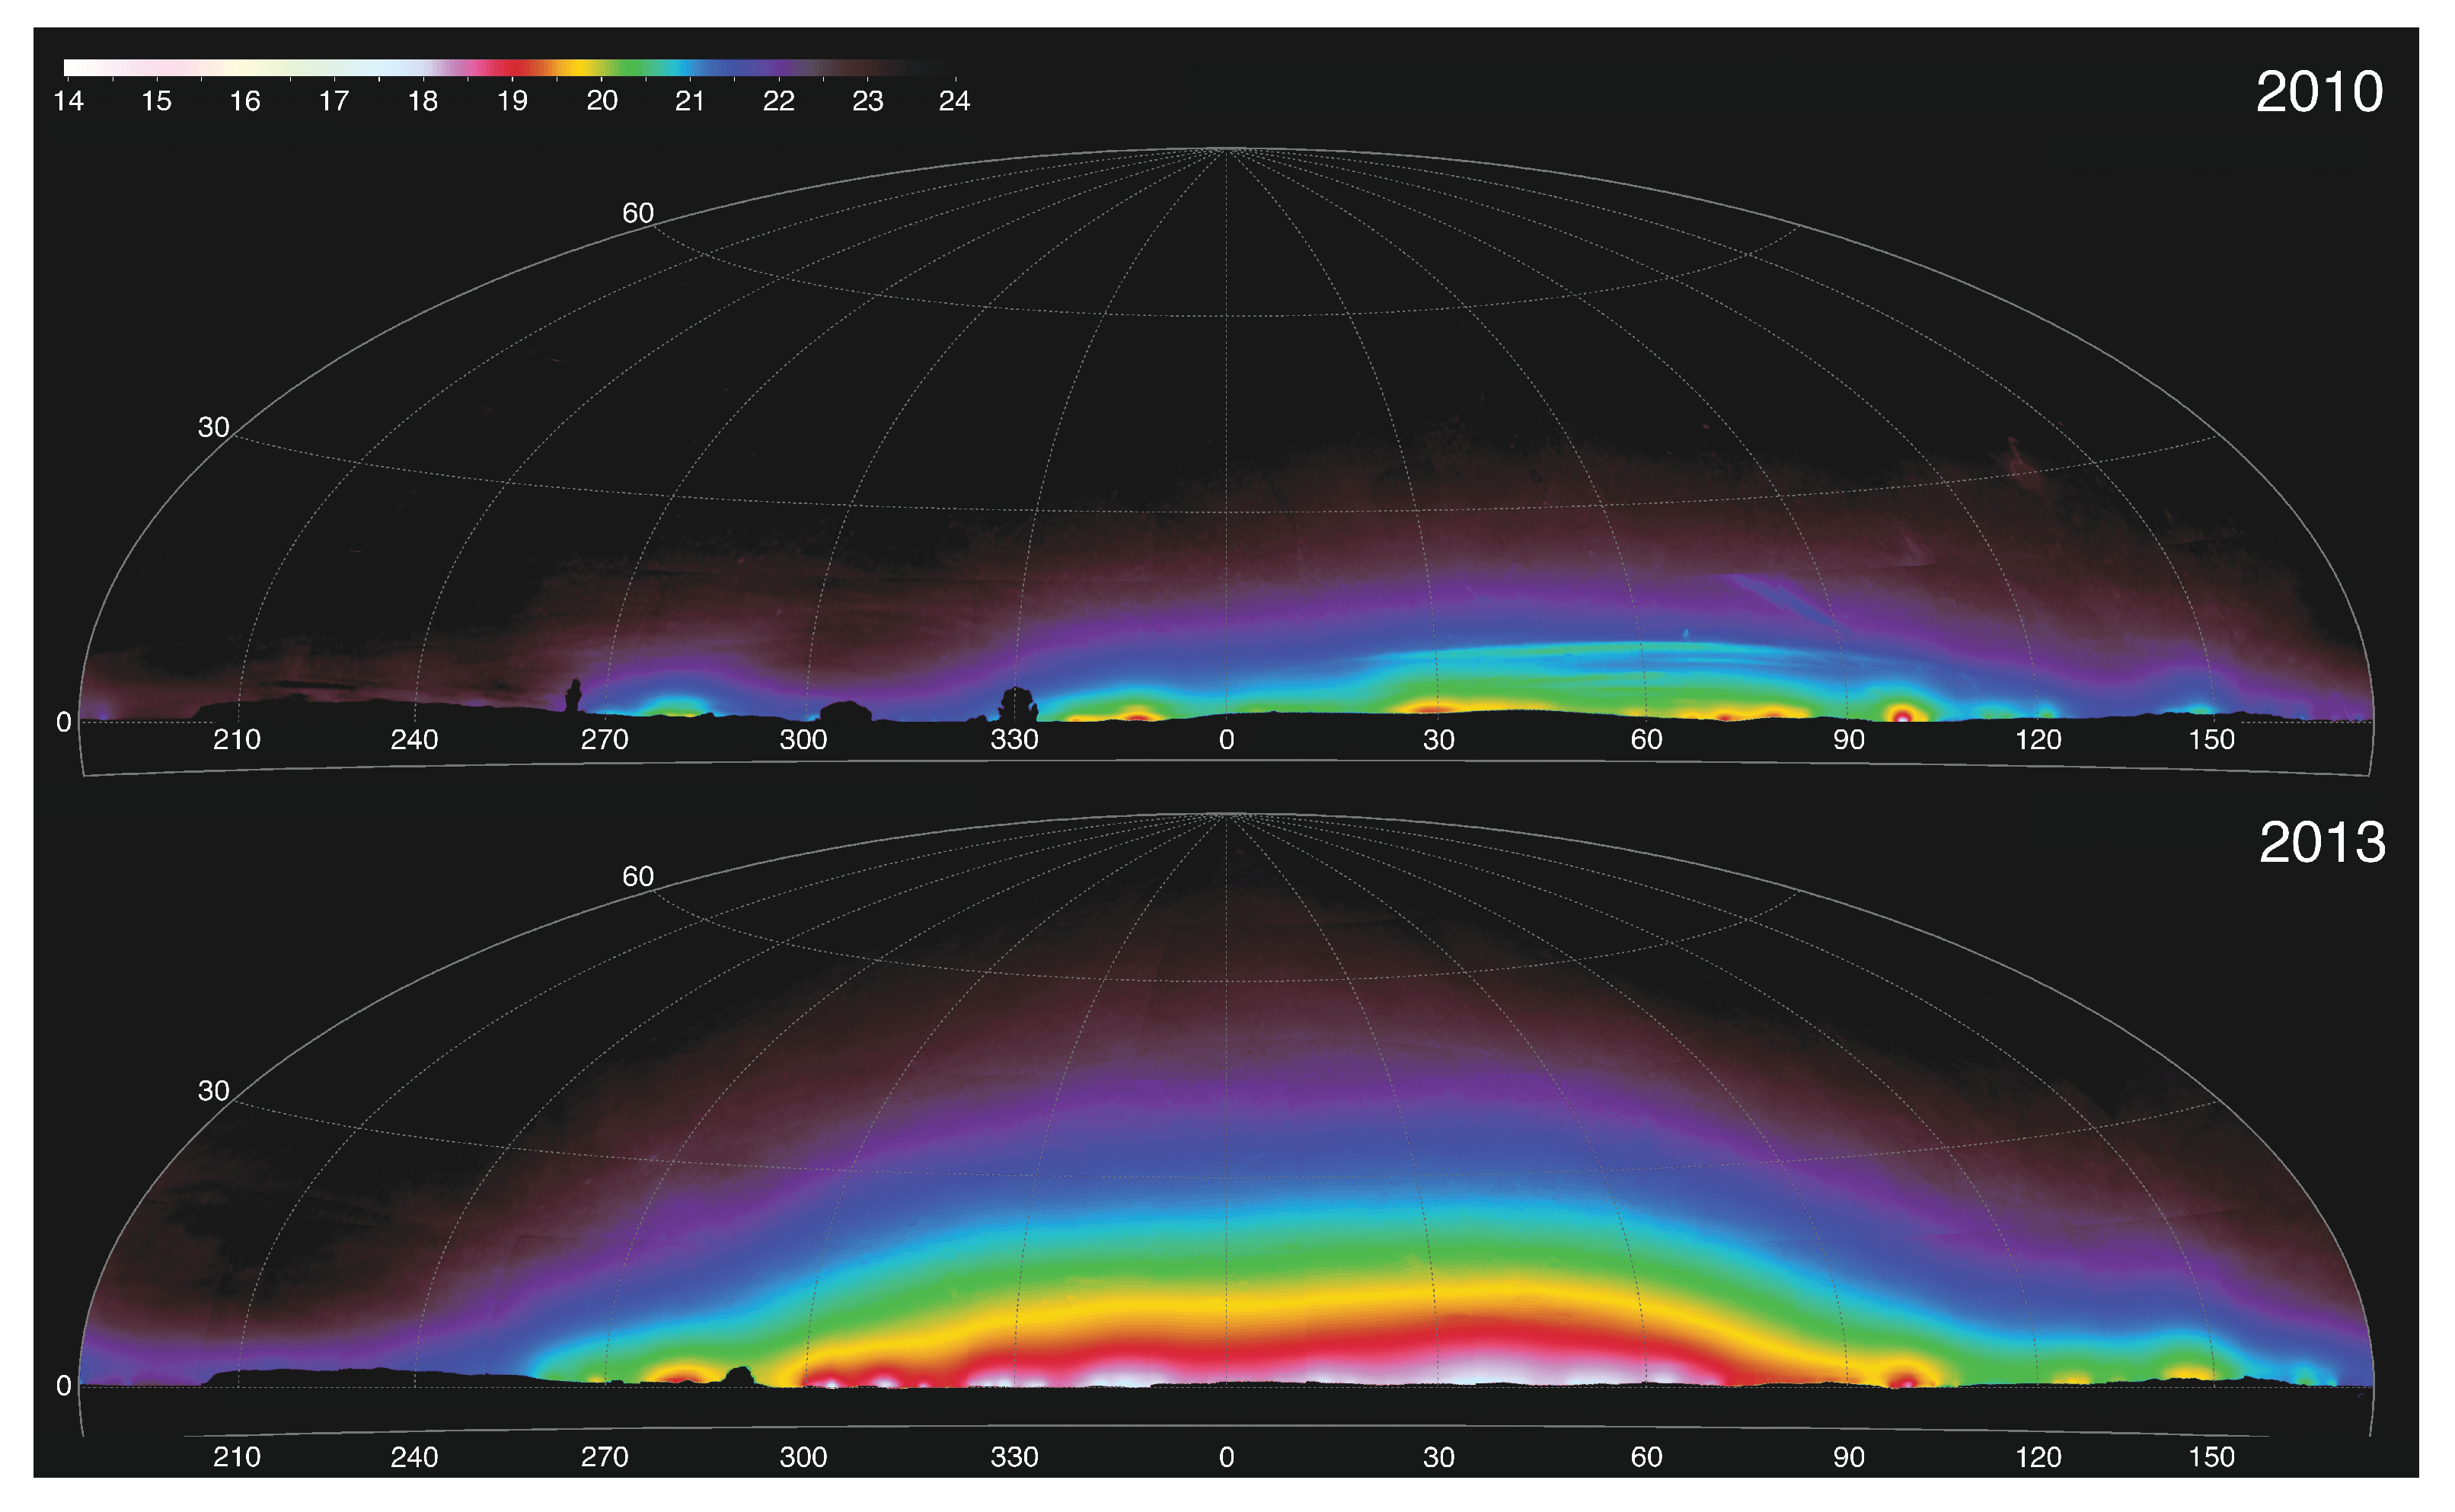2455x1512 pixels.
Task: Click the 2010 year label
Action: coord(2319,92)
